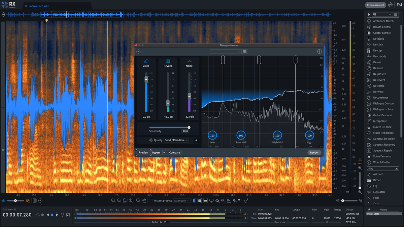Image resolution: width=404 pixels, height=227 pixels.
Task: Open the Wow & Flutter module
Action: tap(379, 162)
